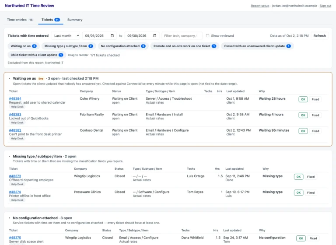Open the Last month range dropdown

click(x=66, y=35)
